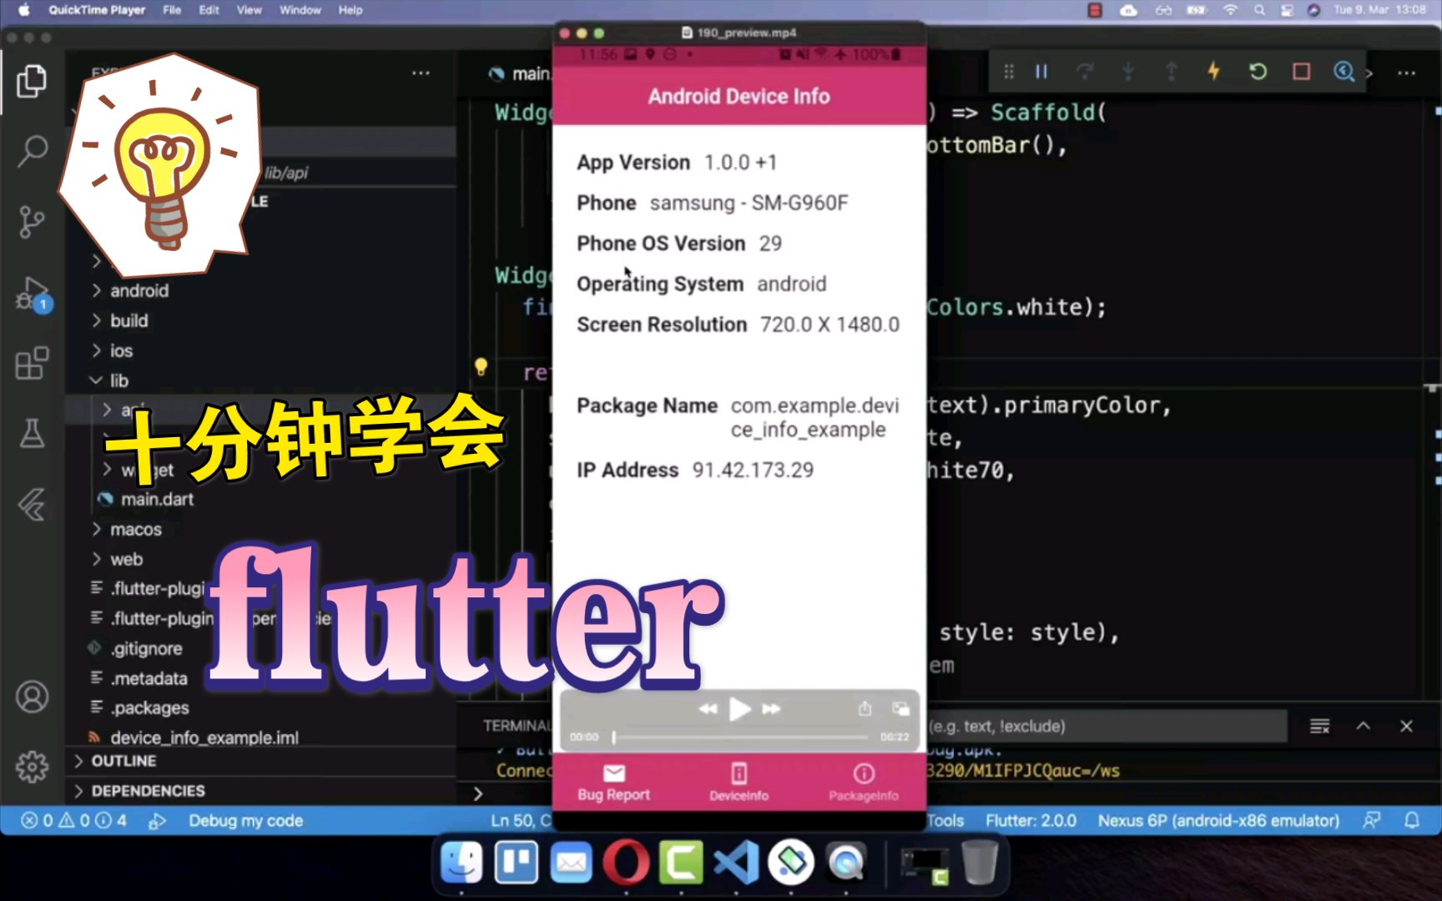Open Run and Debug view with badge
The height and width of the screenshot is (901, 1442).
[x=33, y=294]
